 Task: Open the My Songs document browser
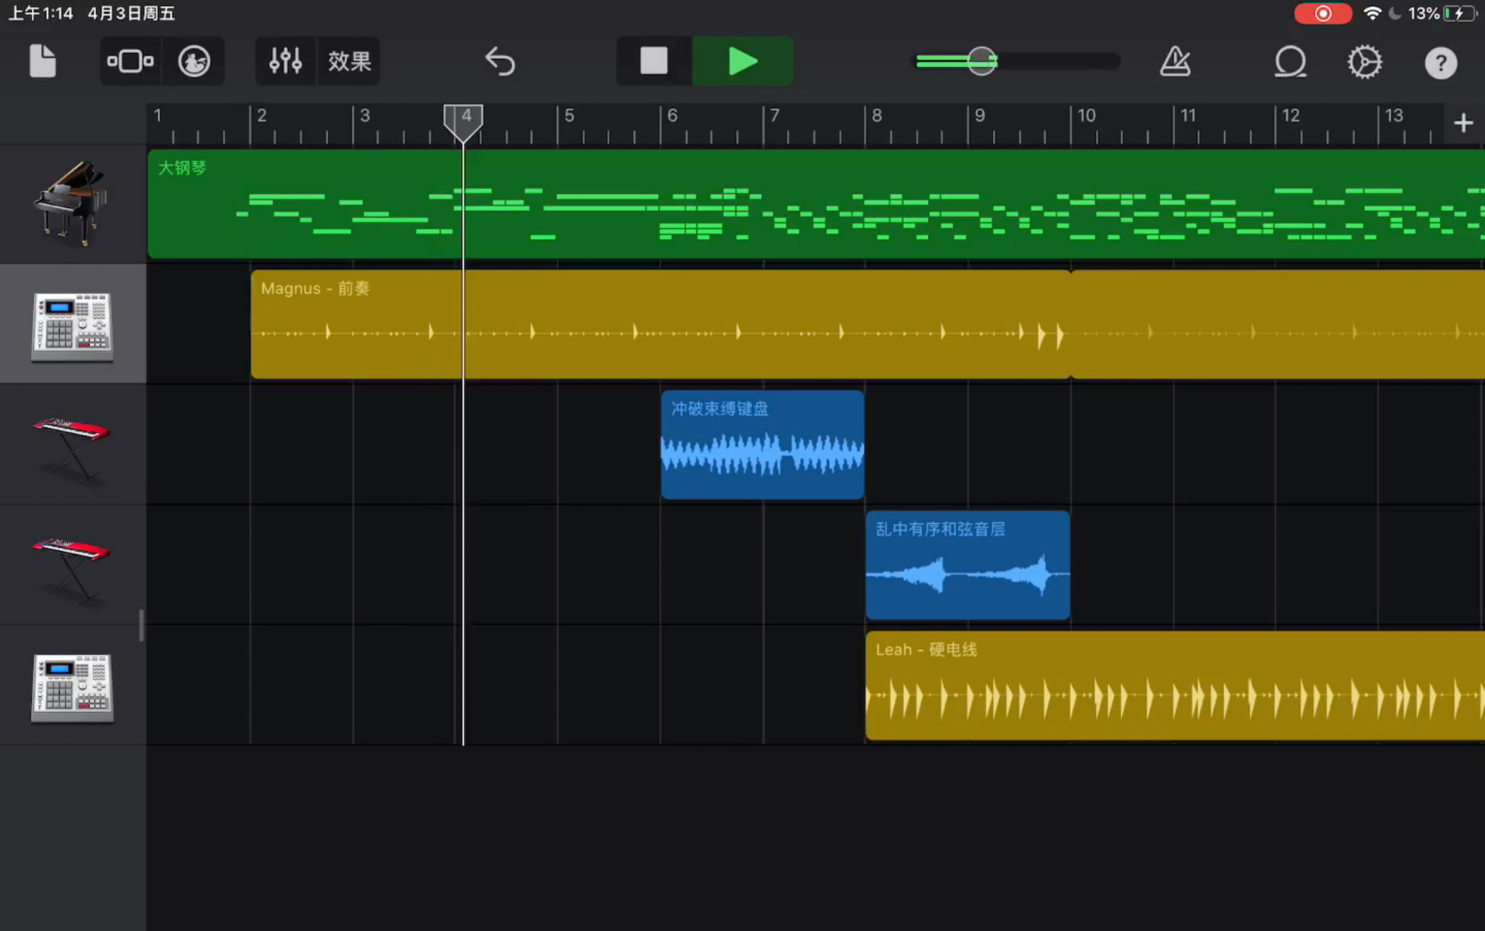43,62
